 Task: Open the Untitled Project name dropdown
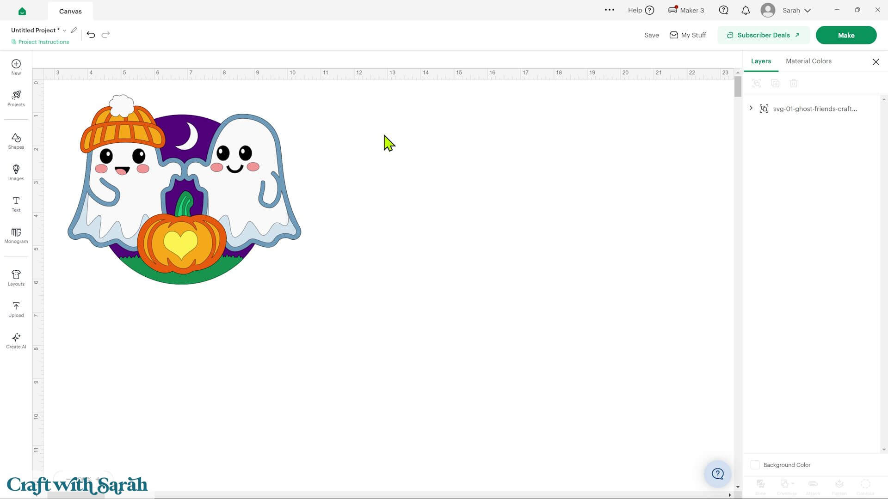tap(64, 30)
